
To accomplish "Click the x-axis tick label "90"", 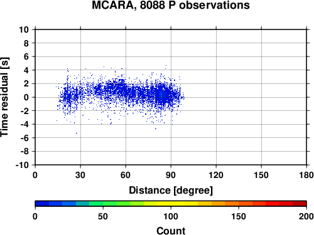I will pos(171,175).
